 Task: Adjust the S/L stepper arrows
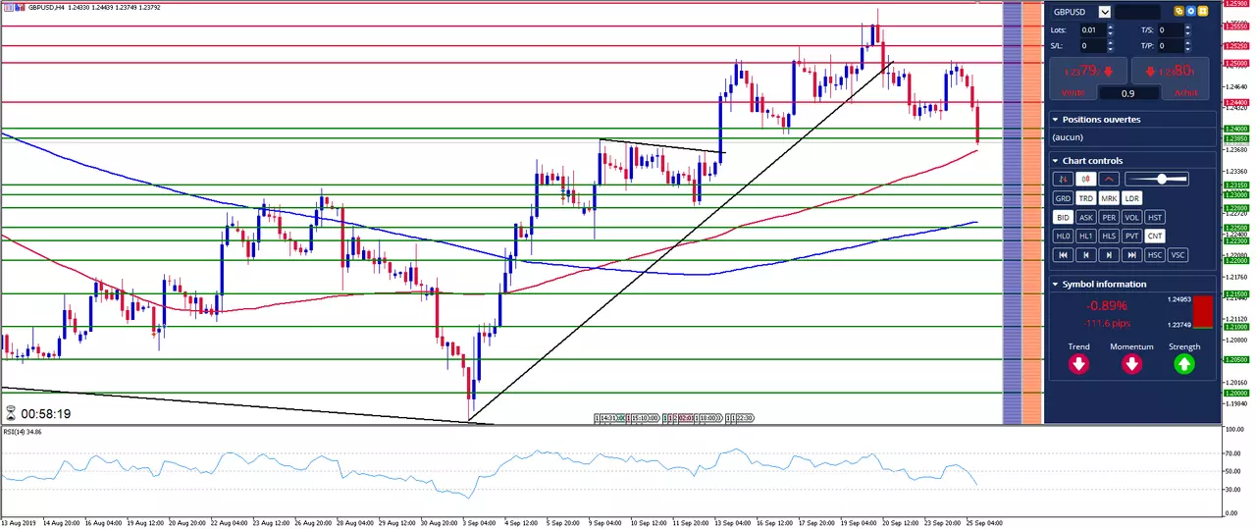tap(1110, 45)
